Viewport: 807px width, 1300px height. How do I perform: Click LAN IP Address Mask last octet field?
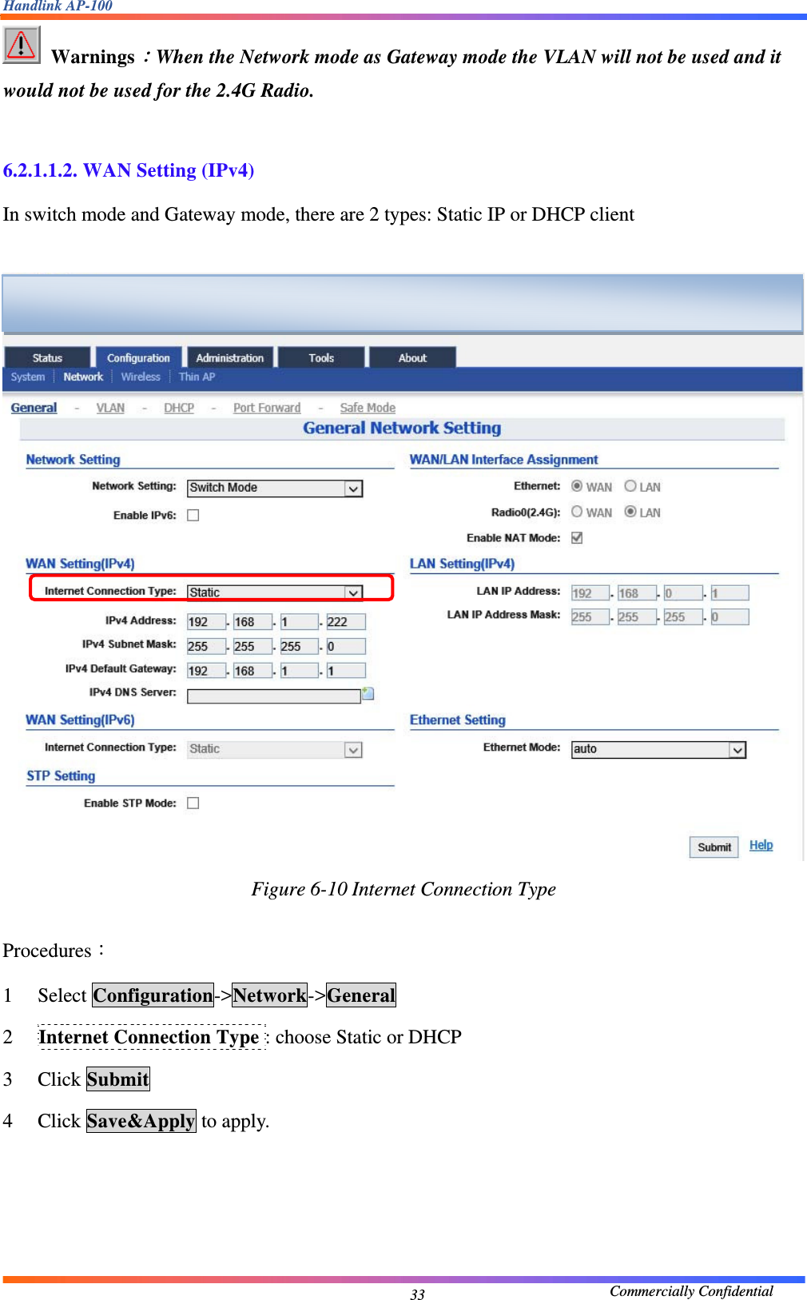coord(729,617)
